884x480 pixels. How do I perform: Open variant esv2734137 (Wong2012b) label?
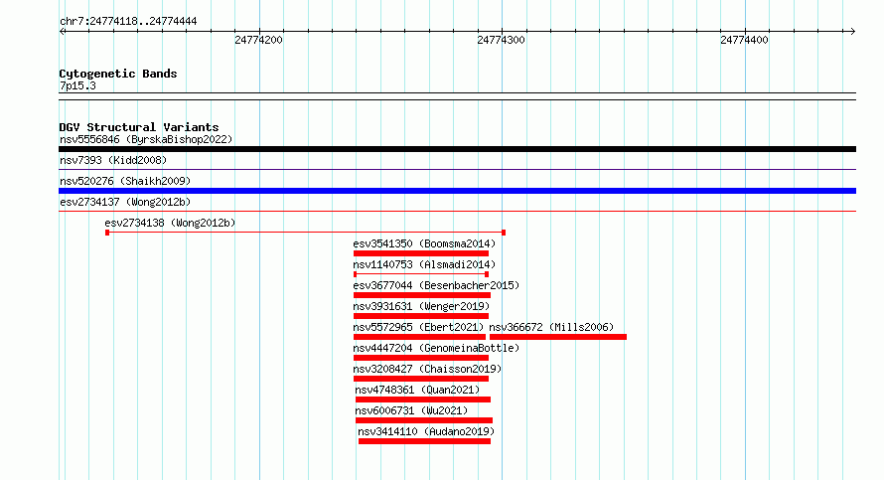click(125, 202)
